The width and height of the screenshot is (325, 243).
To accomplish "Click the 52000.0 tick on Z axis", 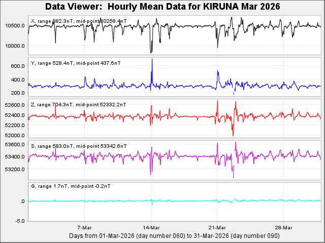I will [x=14, y=136].
